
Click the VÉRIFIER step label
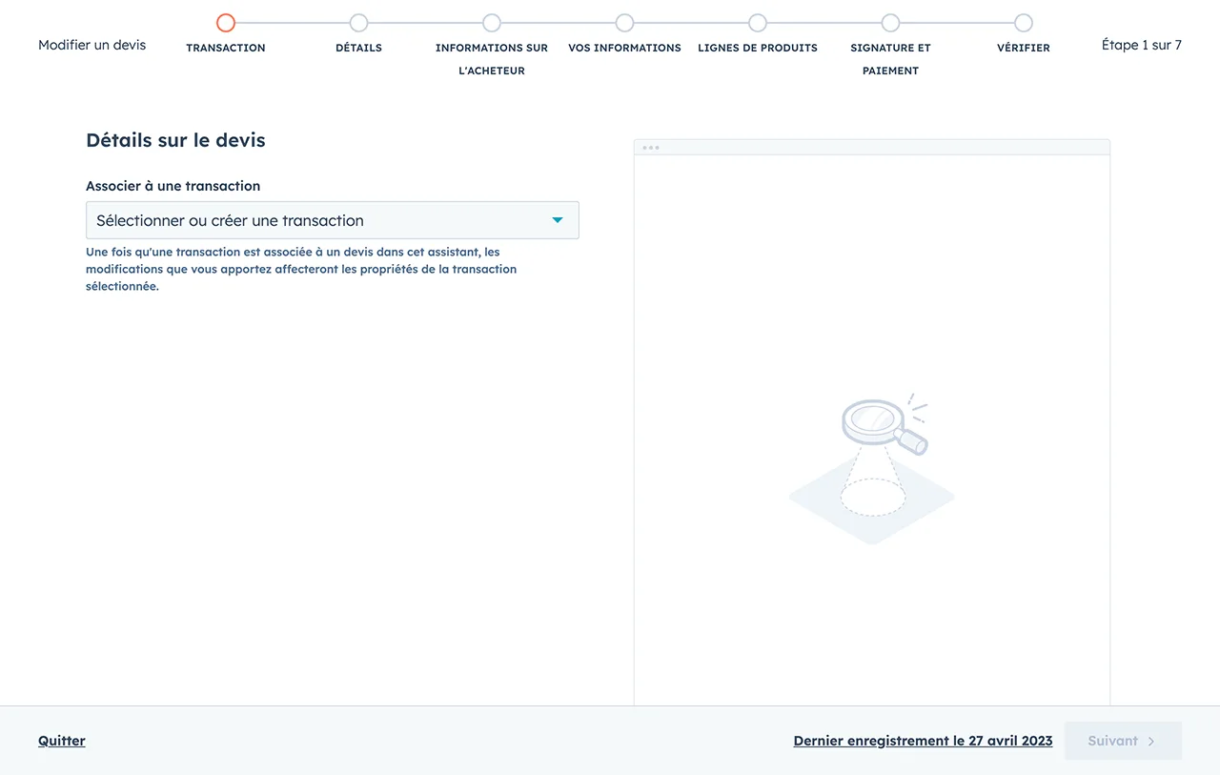coord(1024,48)
